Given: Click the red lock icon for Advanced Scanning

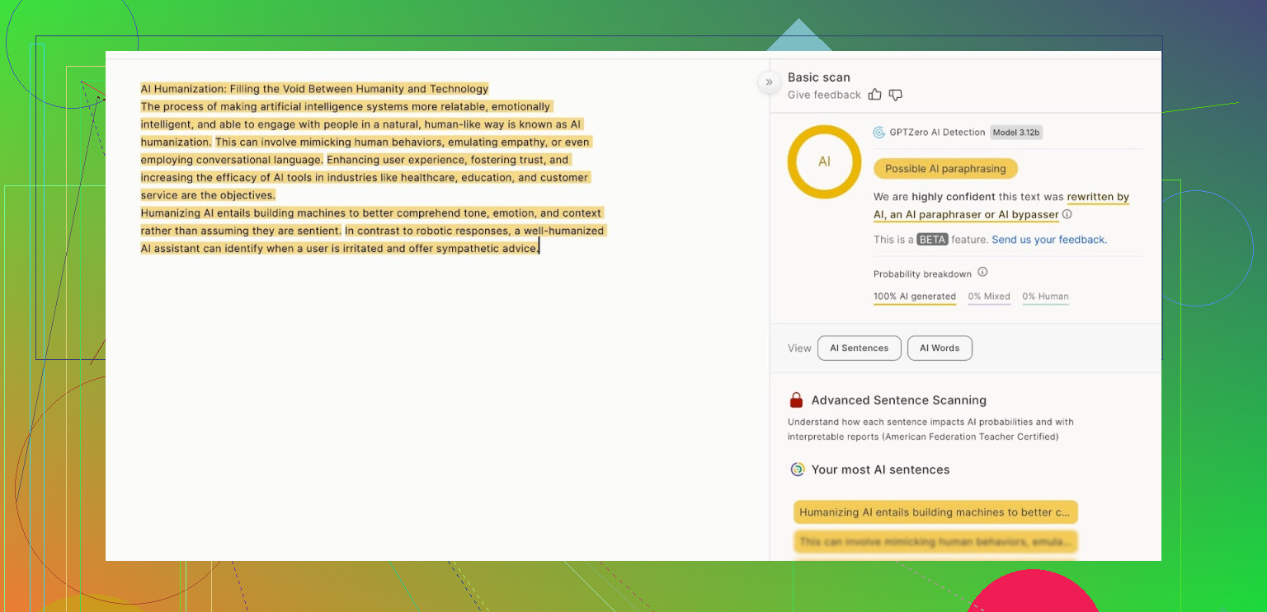Looking at the screenshot, I should (x=796, y=400).
